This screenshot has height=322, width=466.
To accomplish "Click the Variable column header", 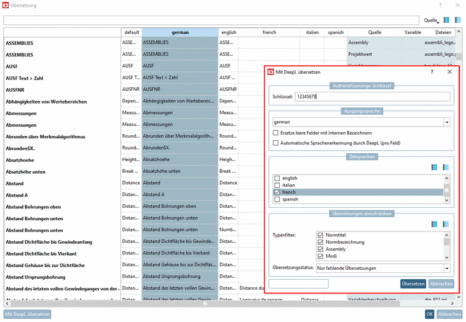I will (413, 32).
